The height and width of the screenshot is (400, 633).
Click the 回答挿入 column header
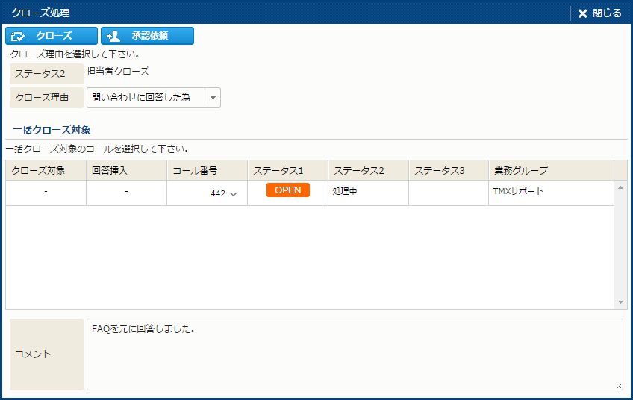pyautogui.click(x=126, y=170)
